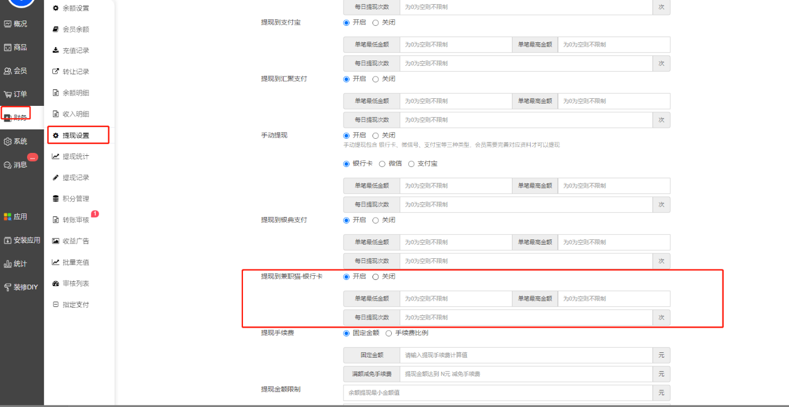Select 微信 radio under 手动提现
The width and height of the screenshot is (789, 407).
[382, 164]
